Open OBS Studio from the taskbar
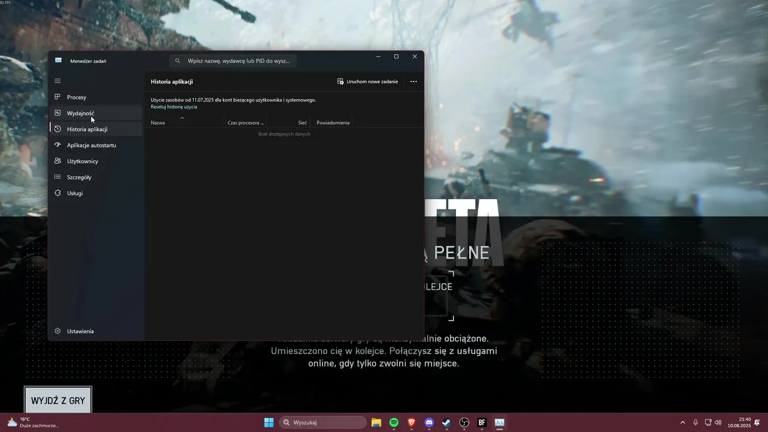This screenshot has height=432, width=768. (x=464, y=422)
